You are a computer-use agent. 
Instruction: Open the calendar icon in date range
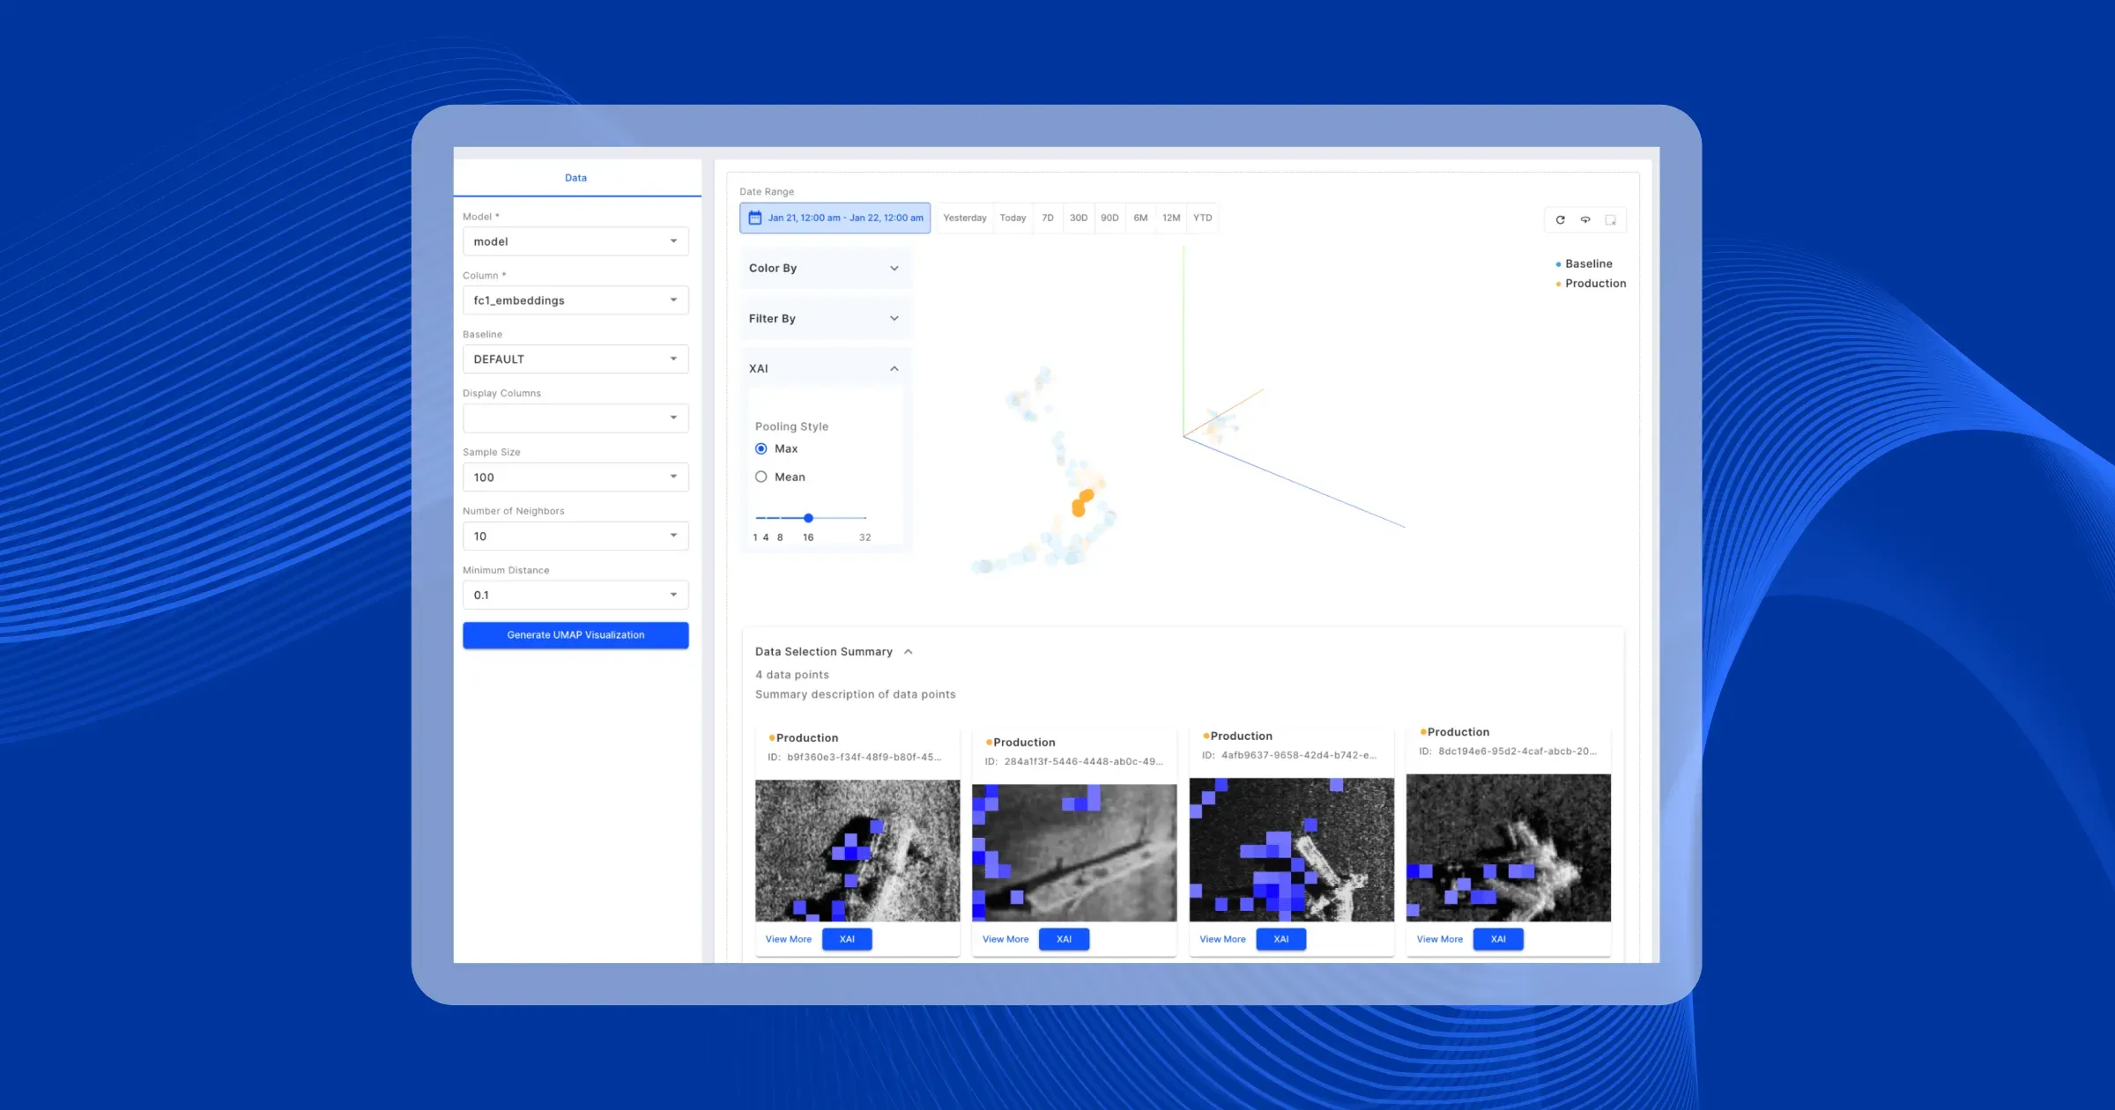click(x=755, y=218)
